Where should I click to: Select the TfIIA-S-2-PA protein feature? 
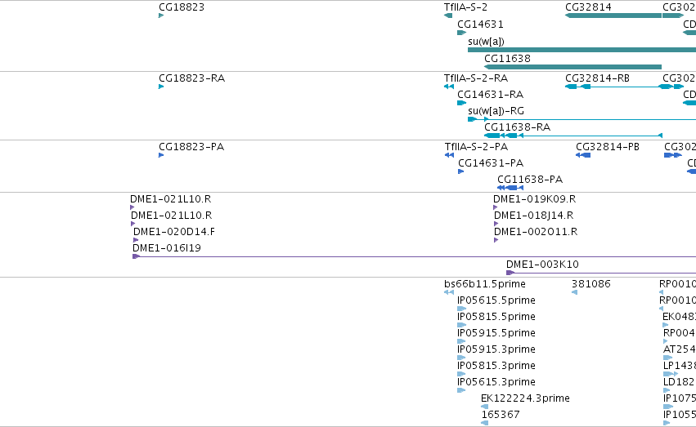449,155
